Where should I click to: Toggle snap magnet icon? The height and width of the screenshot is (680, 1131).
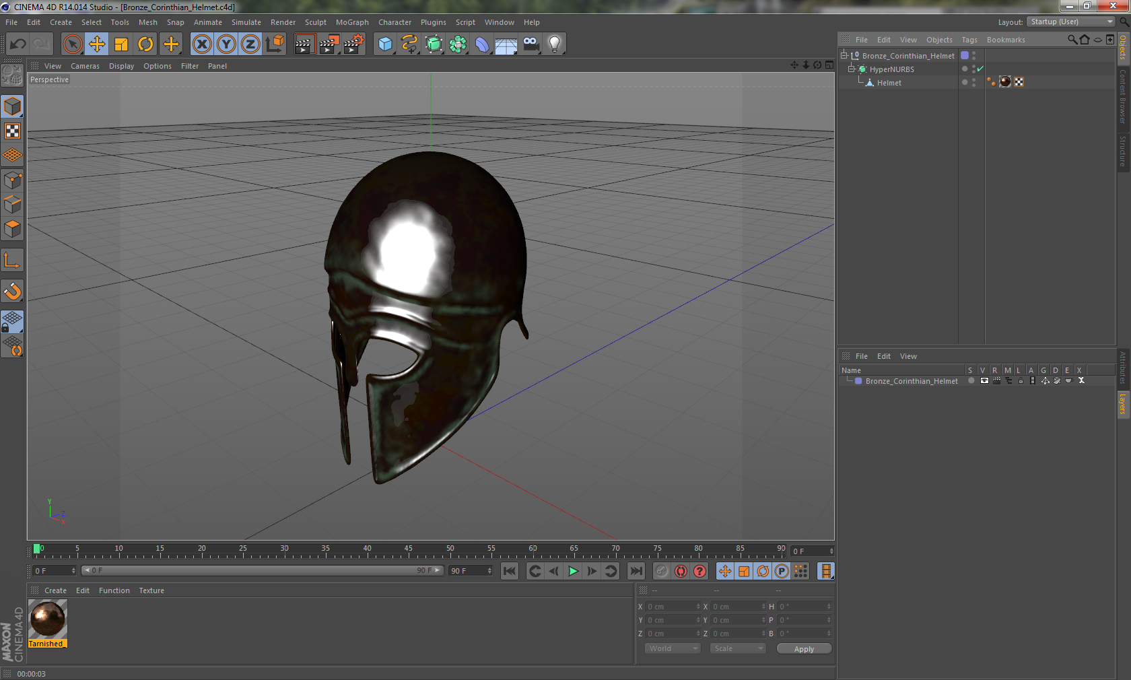tap(13, 292)
